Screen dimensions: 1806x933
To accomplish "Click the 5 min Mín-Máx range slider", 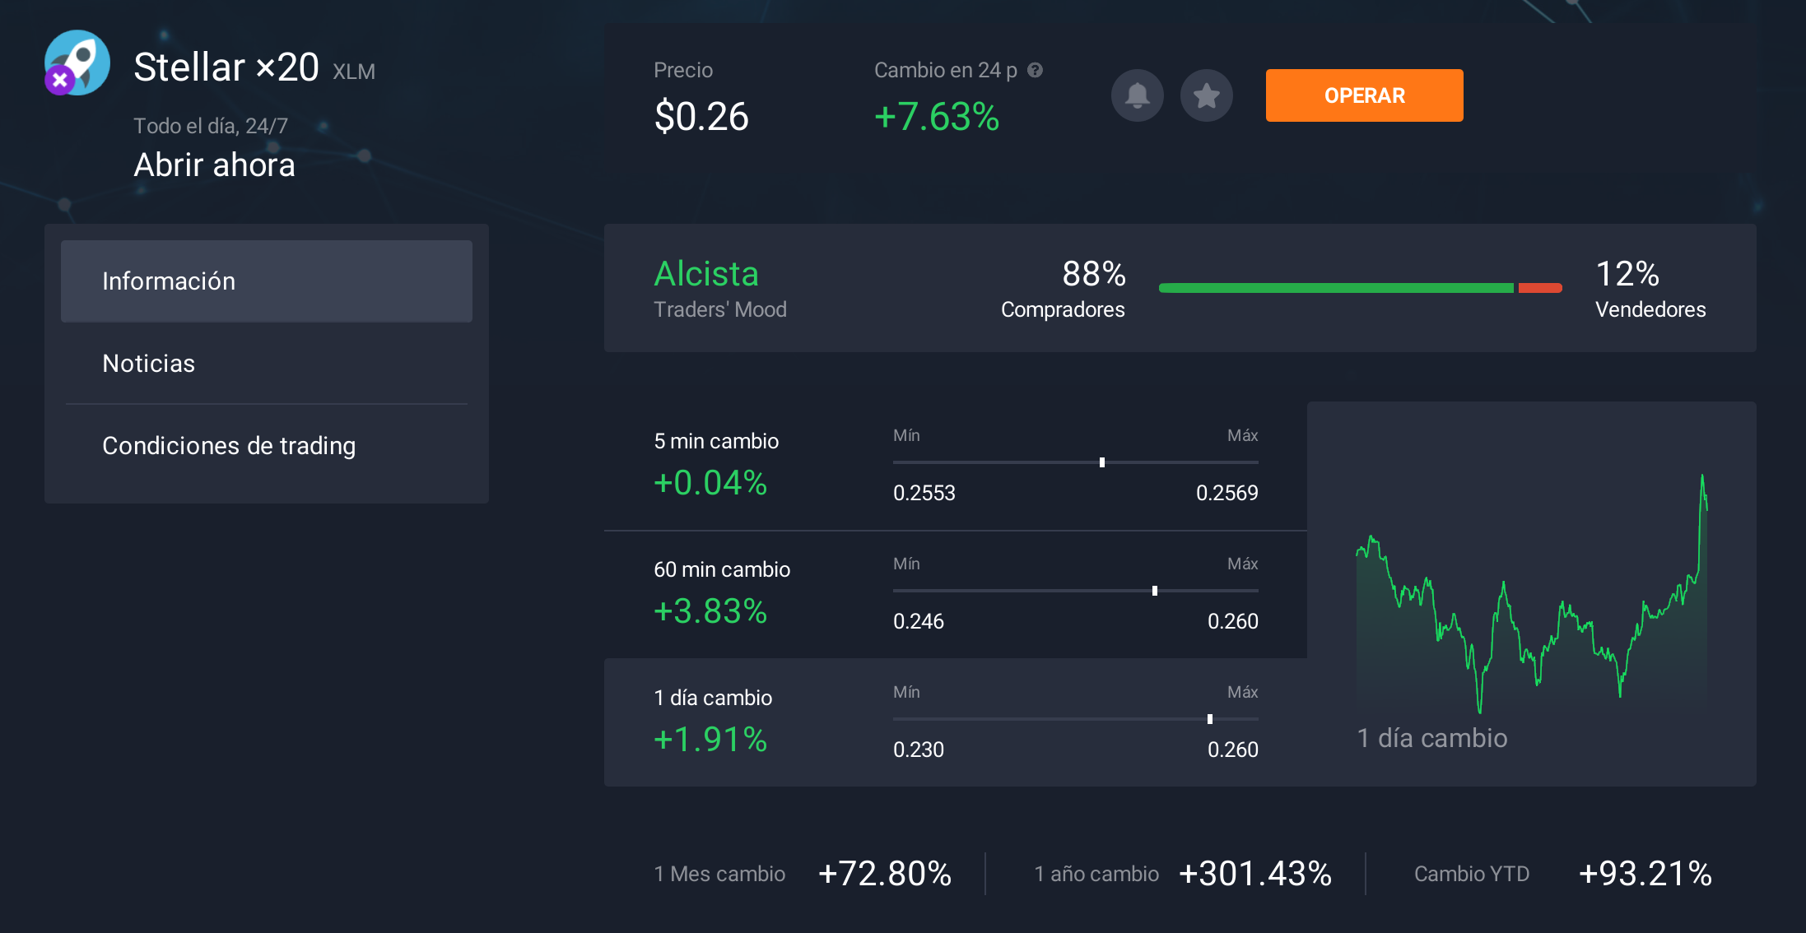I will tap(1076, 462).
